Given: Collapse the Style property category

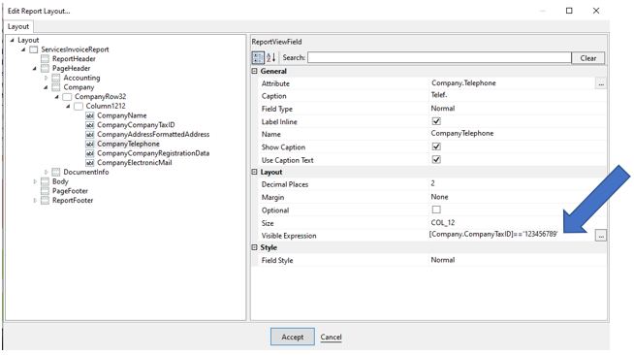Looking at the screenshot, I should coord(255,247).
